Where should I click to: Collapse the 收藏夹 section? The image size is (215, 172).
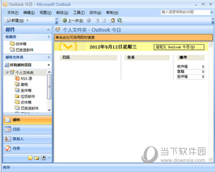click(49, 37)
